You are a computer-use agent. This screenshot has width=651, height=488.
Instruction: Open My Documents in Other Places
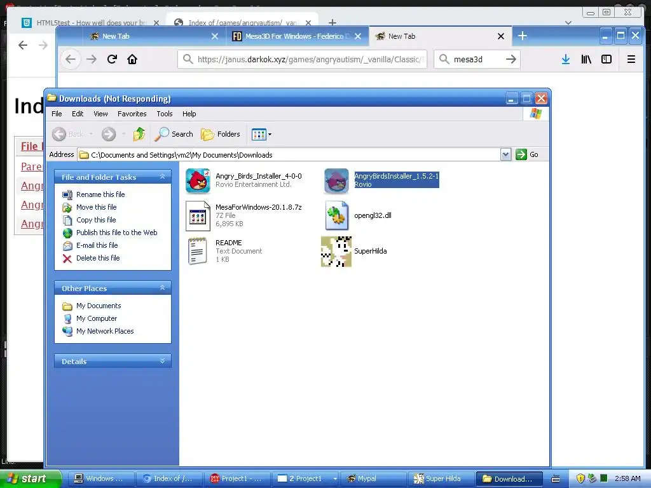point(99,306)
